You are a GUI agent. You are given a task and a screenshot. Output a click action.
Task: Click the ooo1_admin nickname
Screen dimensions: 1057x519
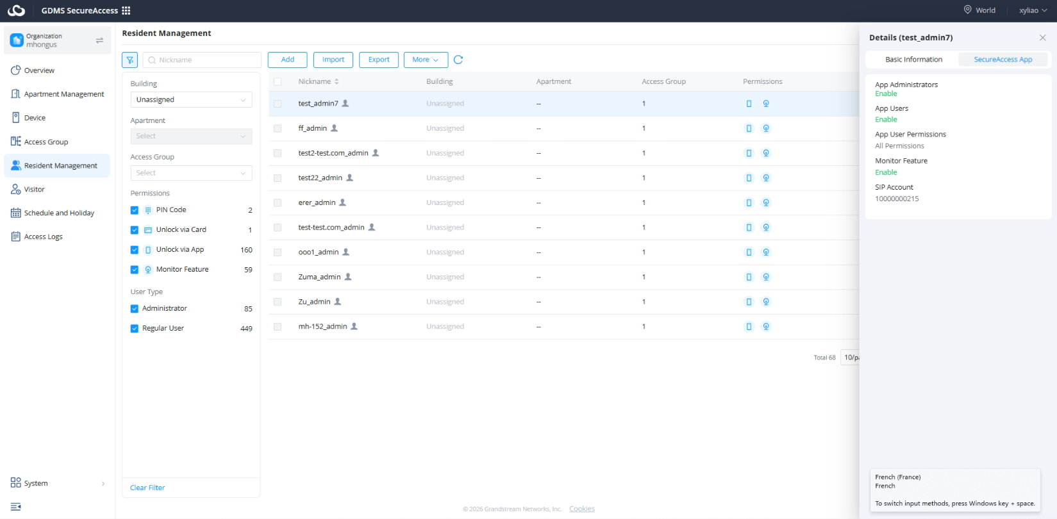tap(319, 252)
